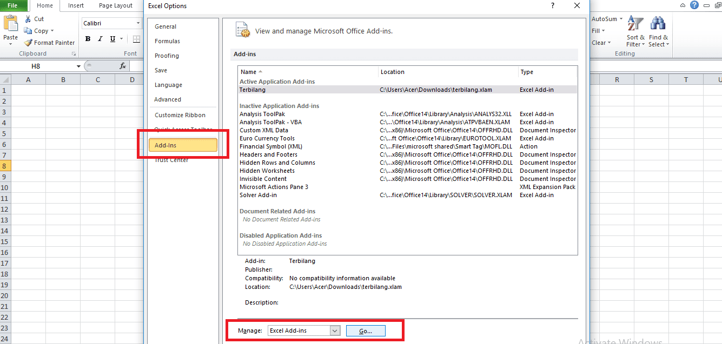Select row 15 header in worksheet
722x344 pixels.
point(5,241)
